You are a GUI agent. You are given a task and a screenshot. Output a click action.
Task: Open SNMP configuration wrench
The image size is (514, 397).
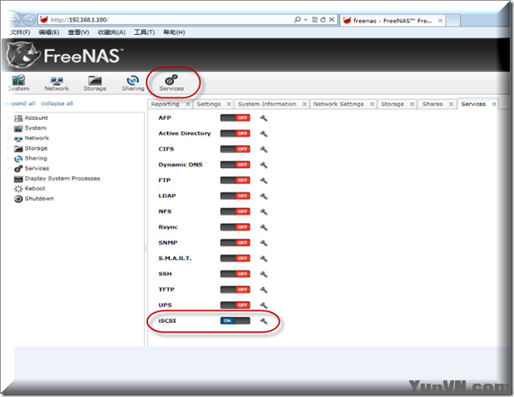[x=264, y=243]
